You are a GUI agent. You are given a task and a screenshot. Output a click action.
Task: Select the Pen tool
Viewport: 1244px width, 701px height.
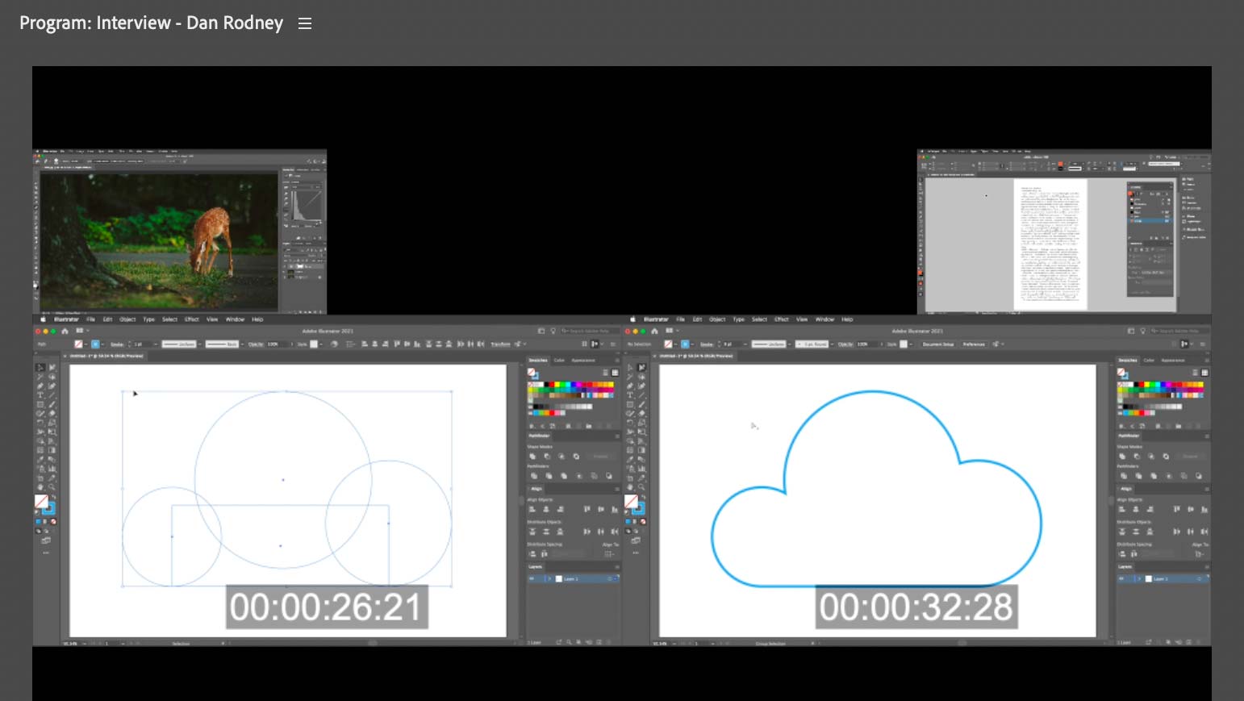pyautogui.click(x=39, y=386)
